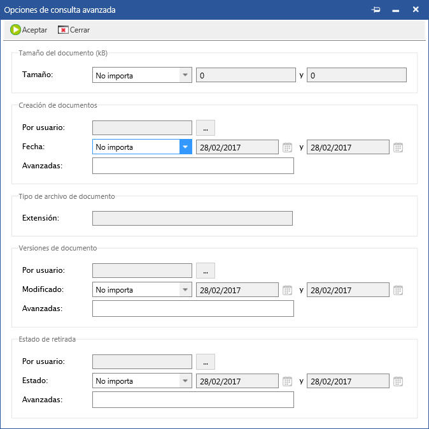Viewport: 429px width, 429px height.
Task: Click the first Tamaño value field
Action: [x=246, y=75]
